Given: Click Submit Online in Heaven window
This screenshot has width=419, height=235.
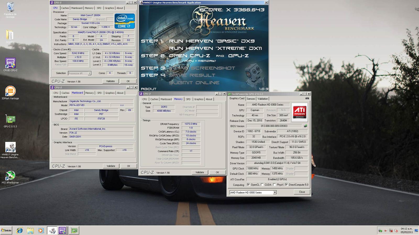Looking at the screenshot, I should coord(194,83).
